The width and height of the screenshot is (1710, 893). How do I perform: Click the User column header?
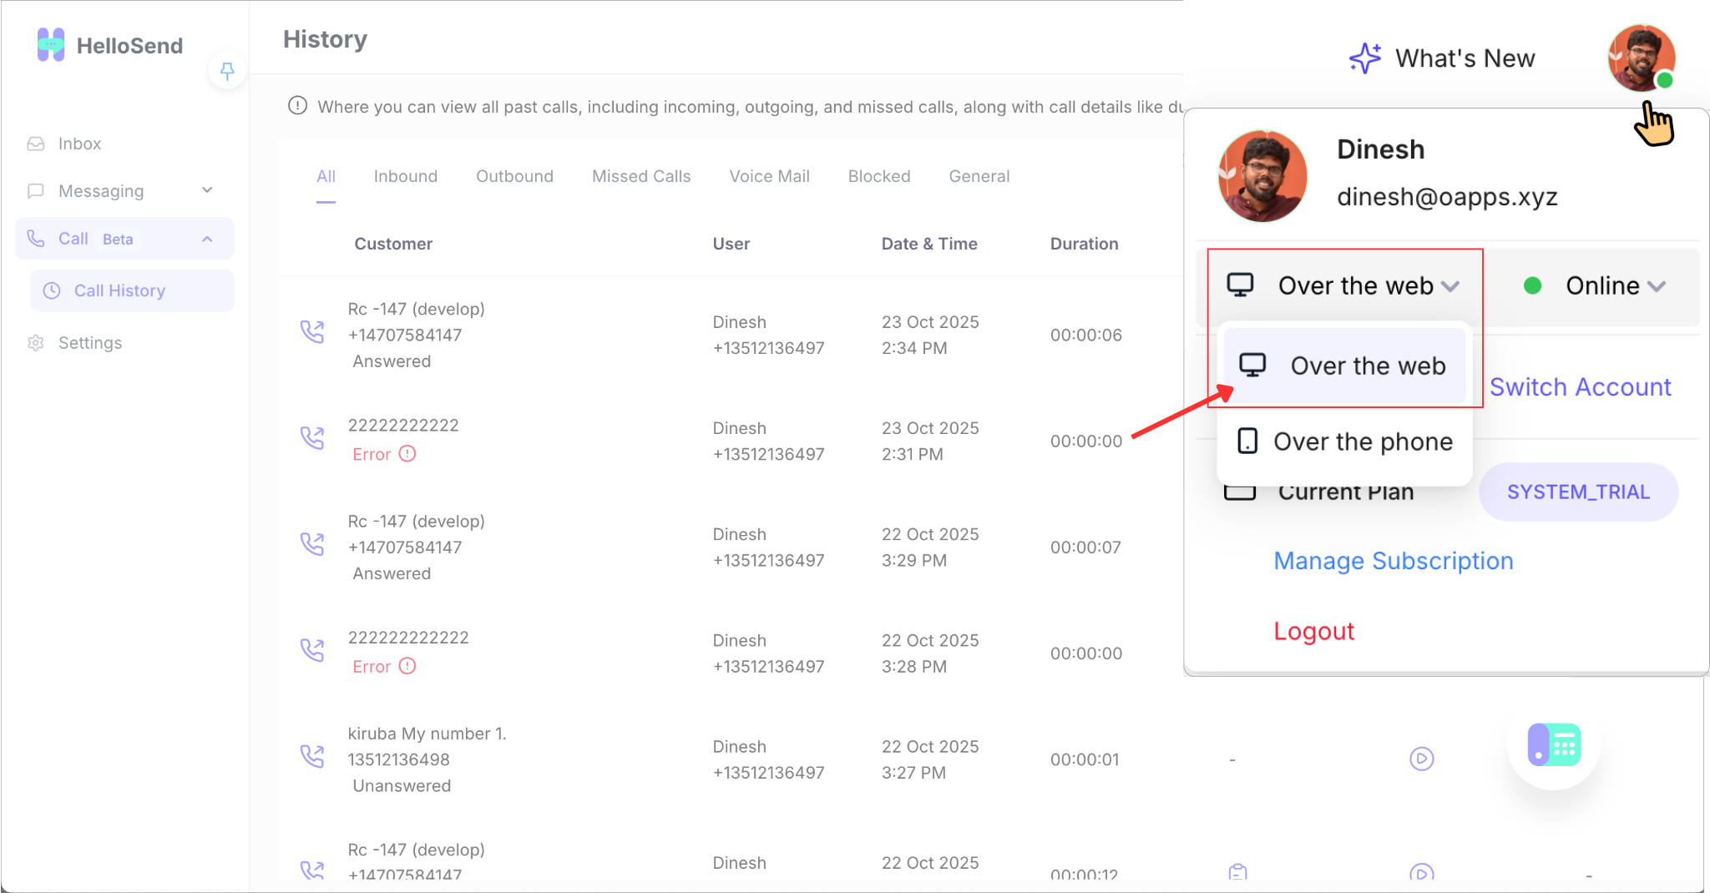731,244
